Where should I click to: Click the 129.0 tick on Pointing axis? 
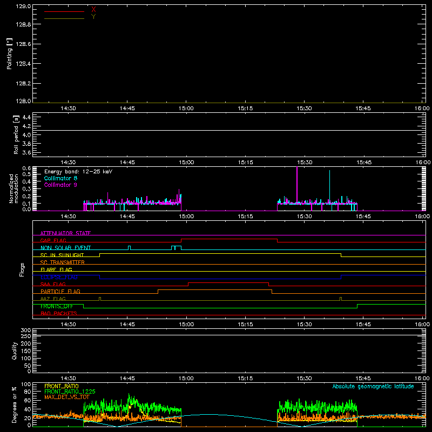point(23,6)
